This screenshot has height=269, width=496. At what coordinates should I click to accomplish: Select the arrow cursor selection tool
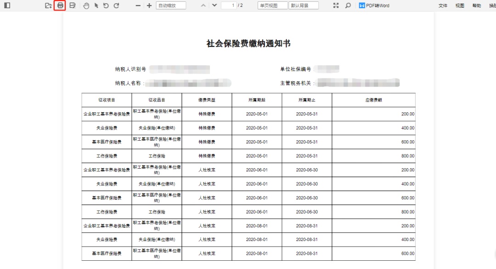(x=96, y=5)
